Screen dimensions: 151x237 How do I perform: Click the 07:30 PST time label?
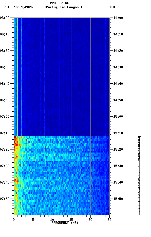click(x=5, y=166)
